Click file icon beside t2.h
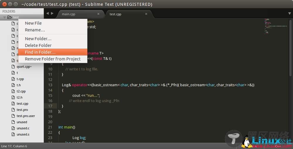This screenshot has height=149, width=293. pyautogui.click(x=13, y=98)
